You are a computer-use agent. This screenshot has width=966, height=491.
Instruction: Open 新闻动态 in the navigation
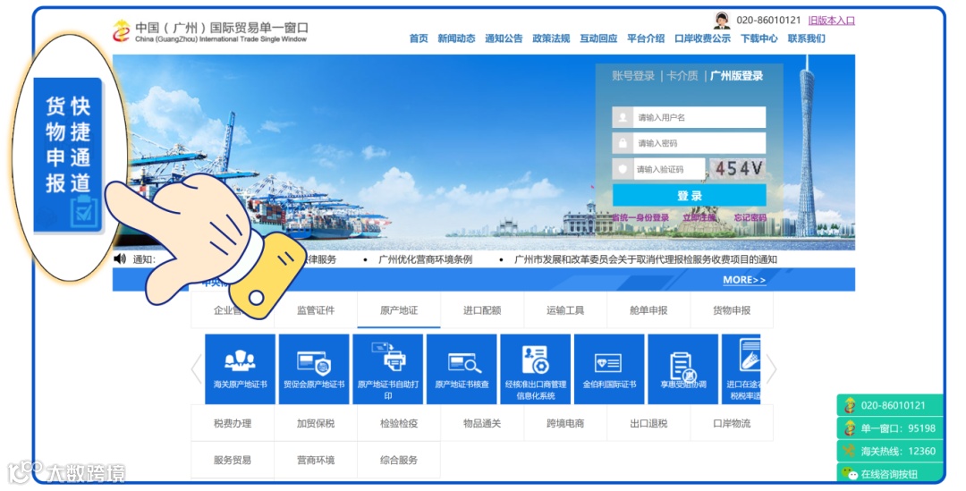pos(456,38)
